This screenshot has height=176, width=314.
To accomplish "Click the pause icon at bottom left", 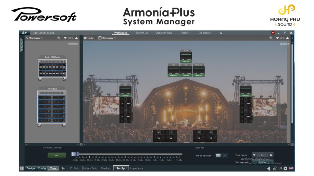I will point(22,168).
